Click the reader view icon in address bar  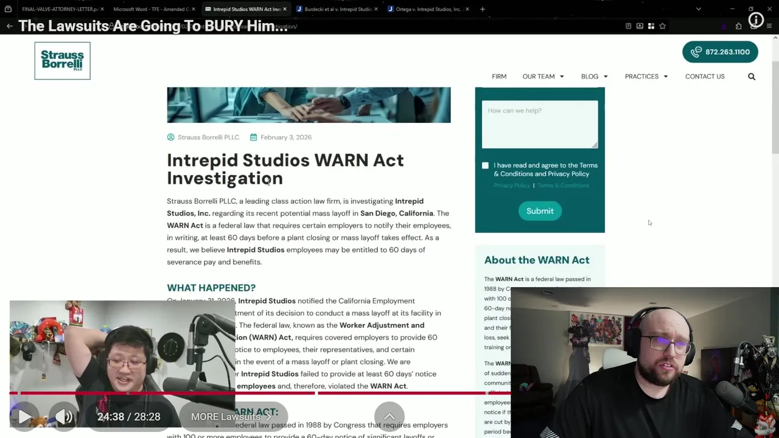pyautogui.click(x=628, y=26)
